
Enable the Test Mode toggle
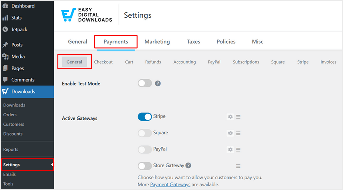coord(145,83)
